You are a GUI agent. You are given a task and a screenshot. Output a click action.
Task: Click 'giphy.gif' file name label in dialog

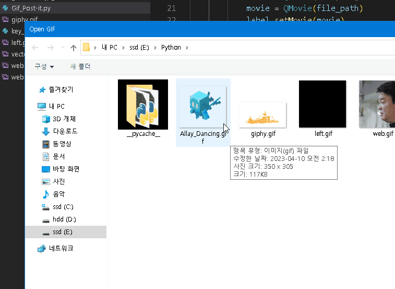(264, 134)
